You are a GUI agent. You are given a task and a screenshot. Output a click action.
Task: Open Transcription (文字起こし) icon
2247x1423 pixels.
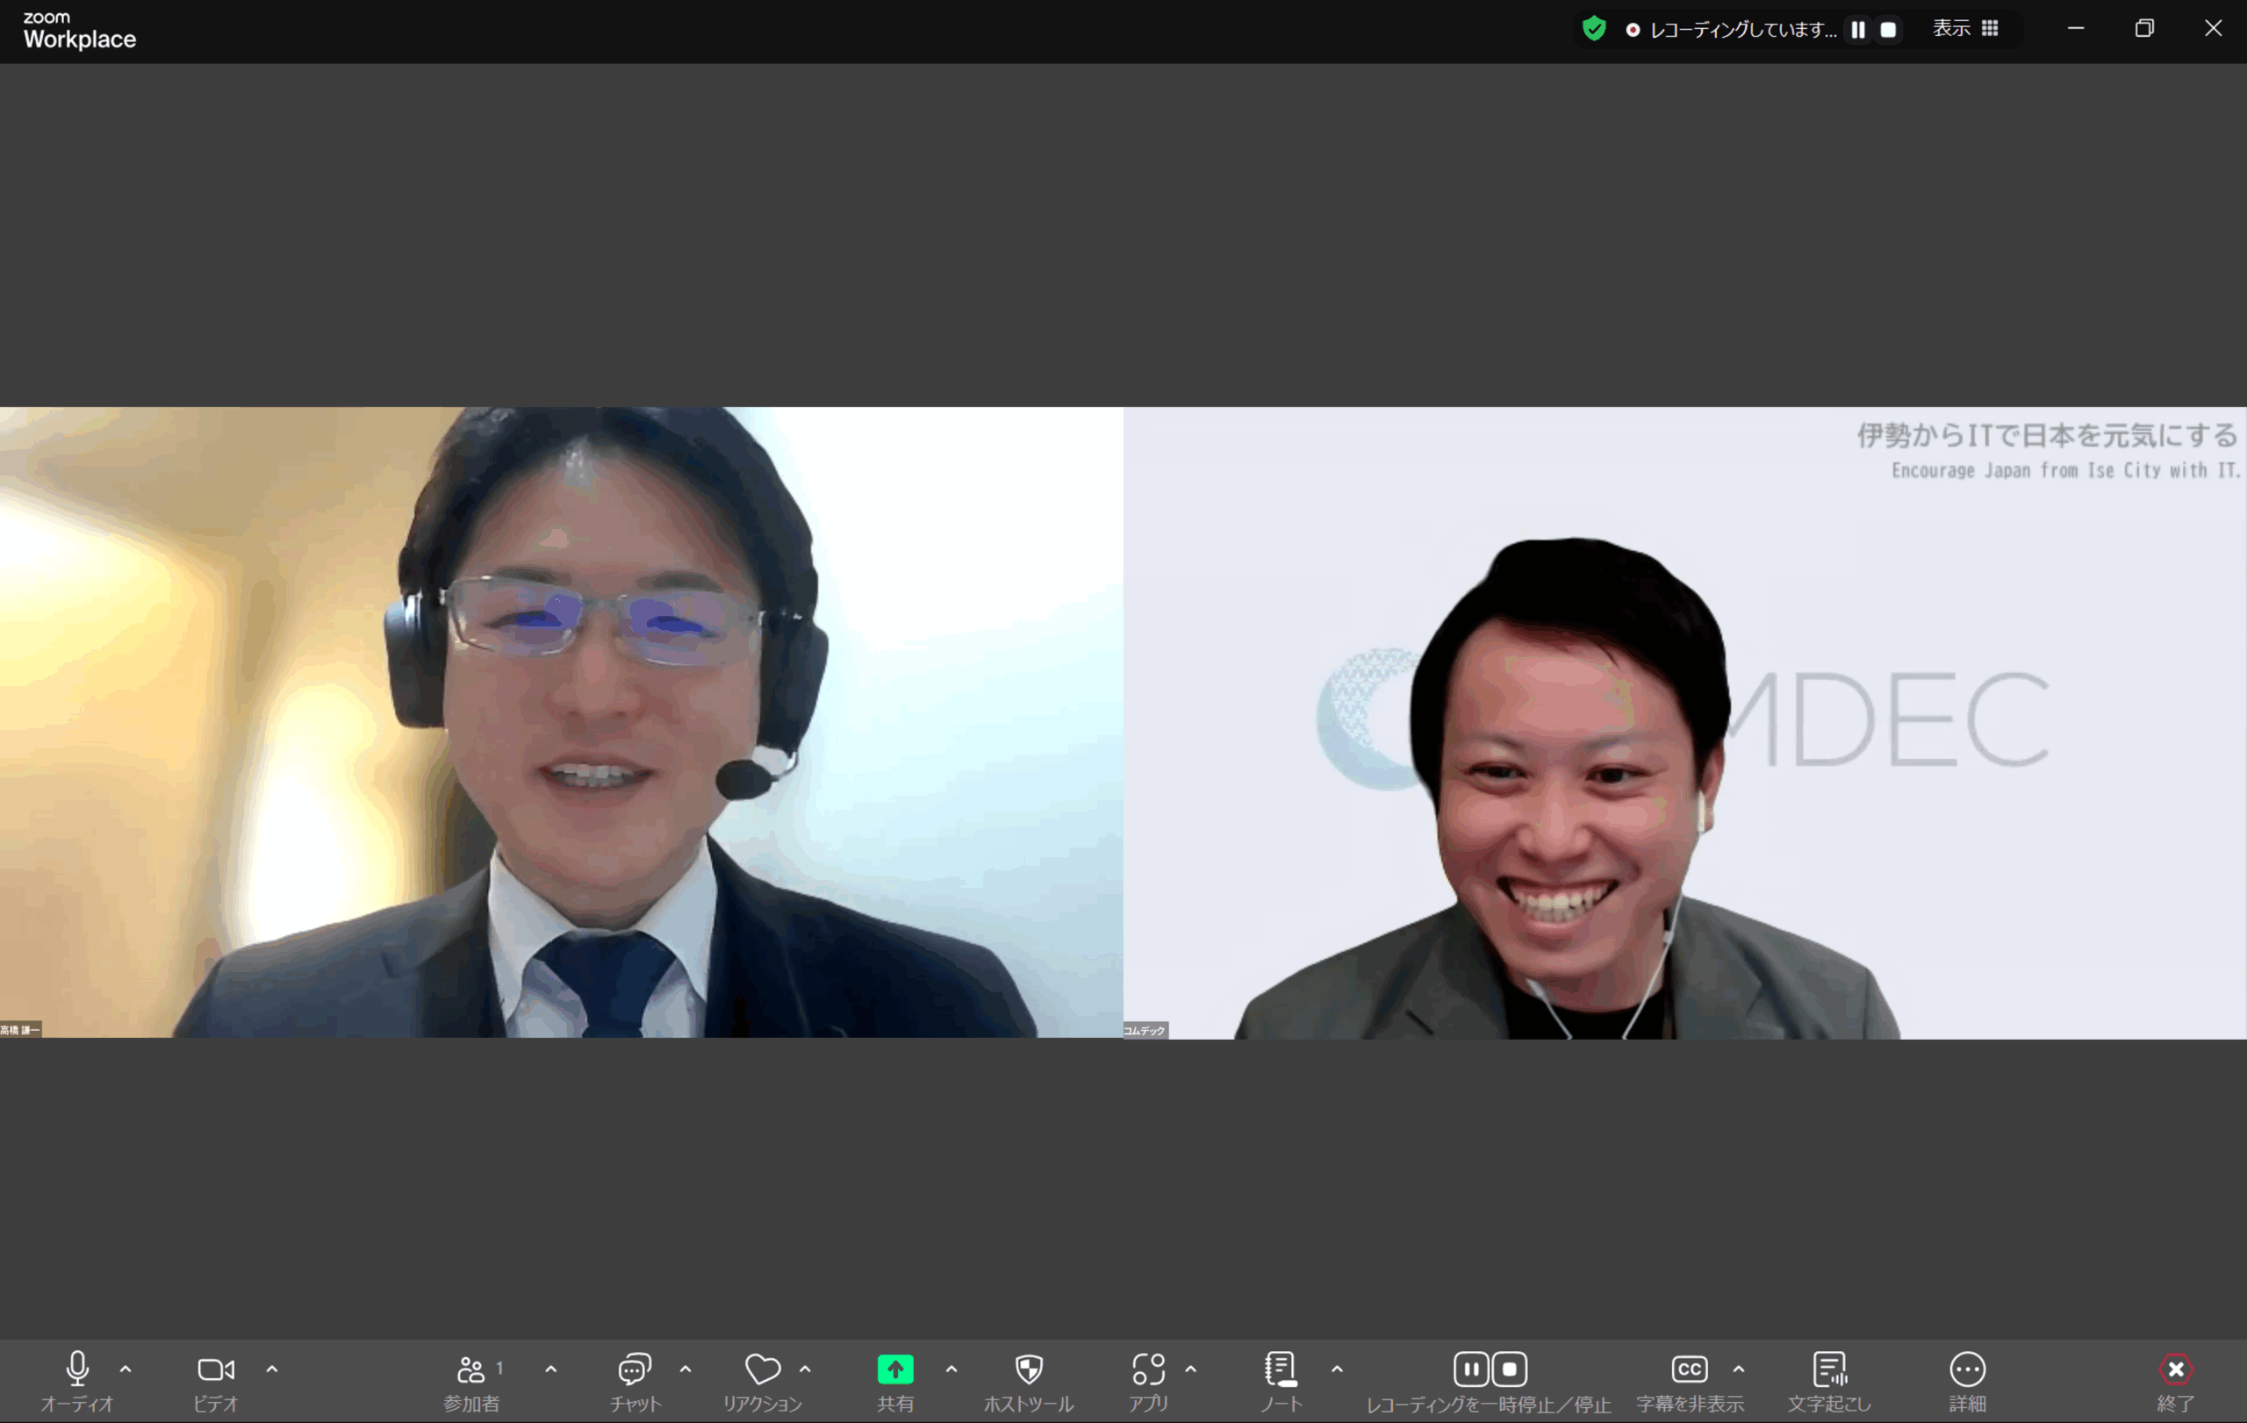click(1829, 1369)
